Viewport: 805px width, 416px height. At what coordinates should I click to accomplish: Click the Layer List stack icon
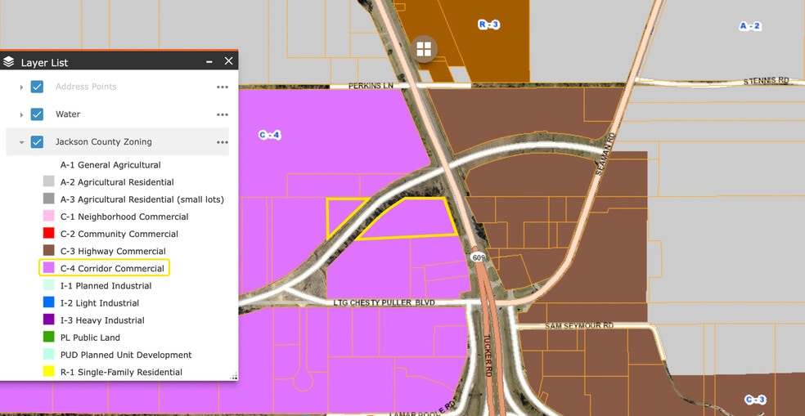point(9,62)
